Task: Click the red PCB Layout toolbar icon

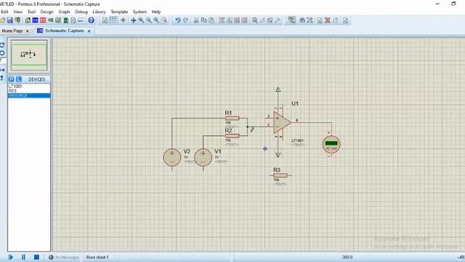Action: pos(43,20)
